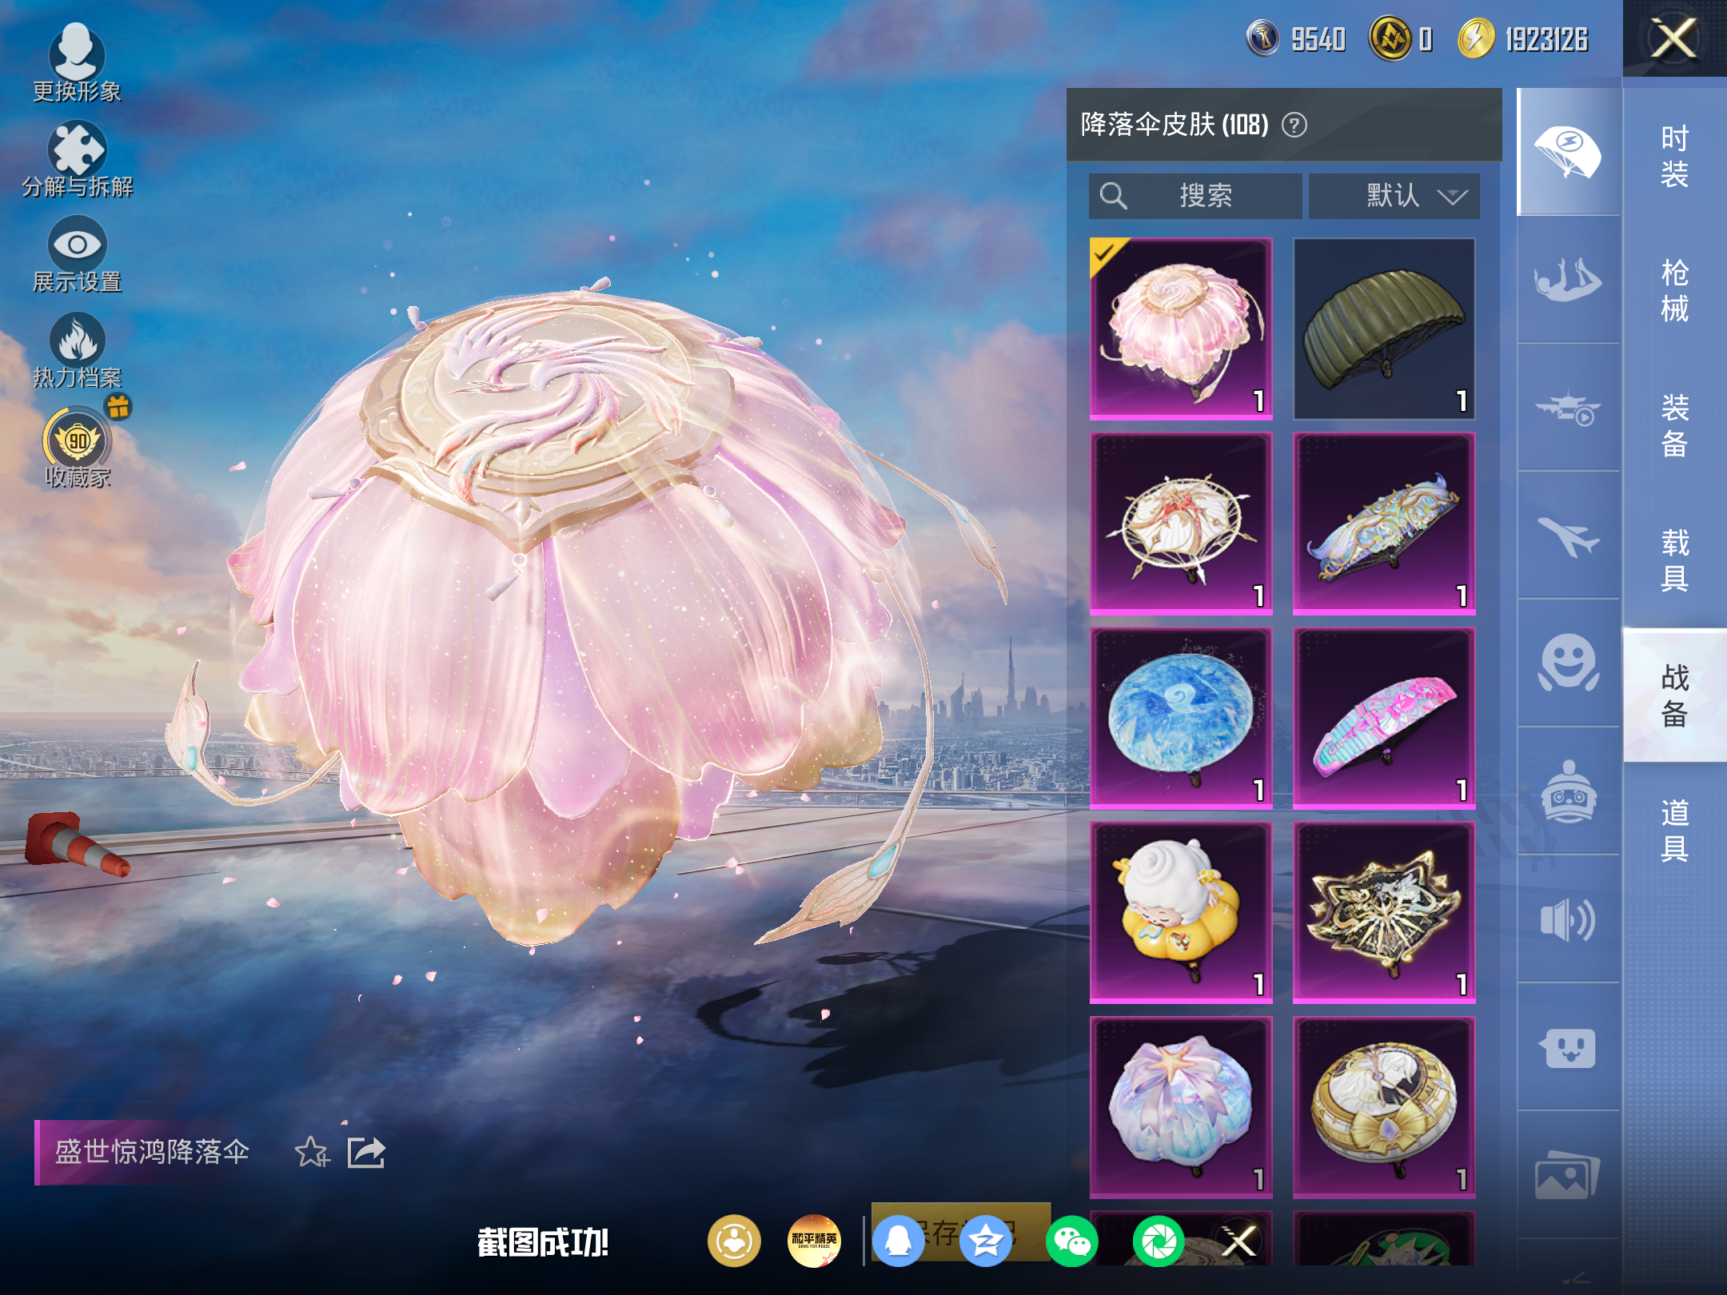
Task: Share screenshot to the gold community circle icon
Action: pyautogui.click(x=734, y=1241)
